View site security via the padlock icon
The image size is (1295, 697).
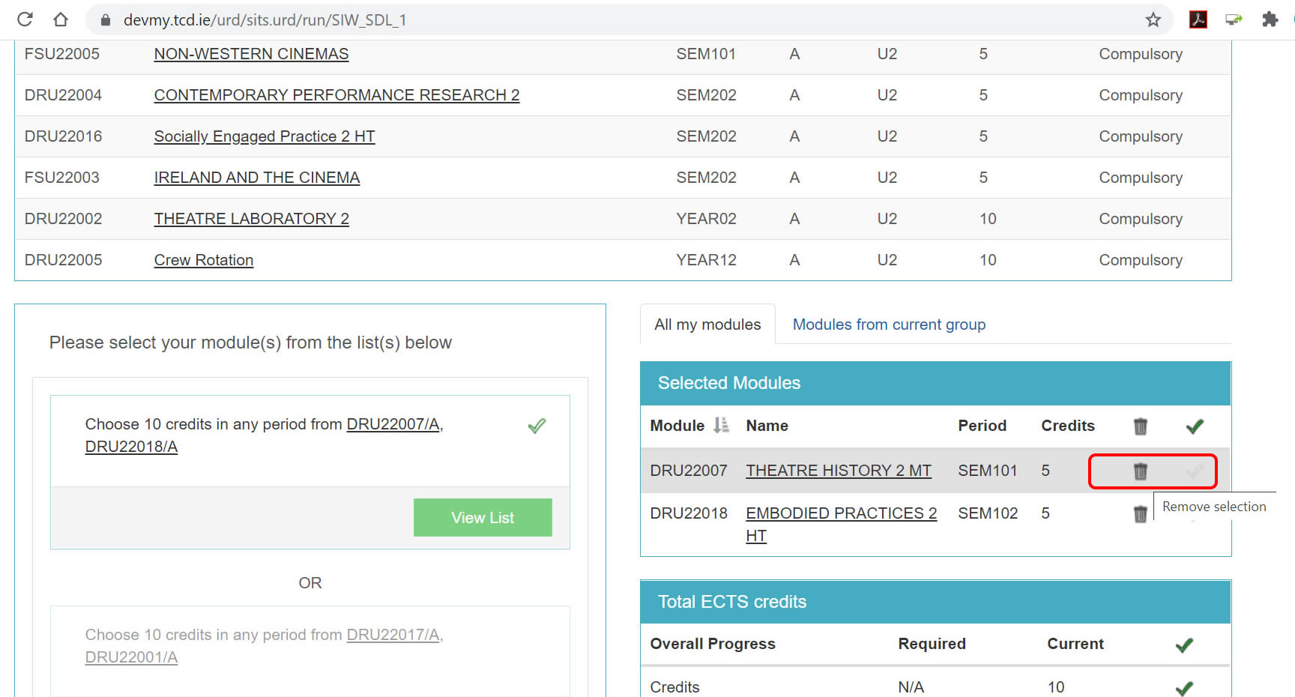pyautogui.click(x=106, y=20)
